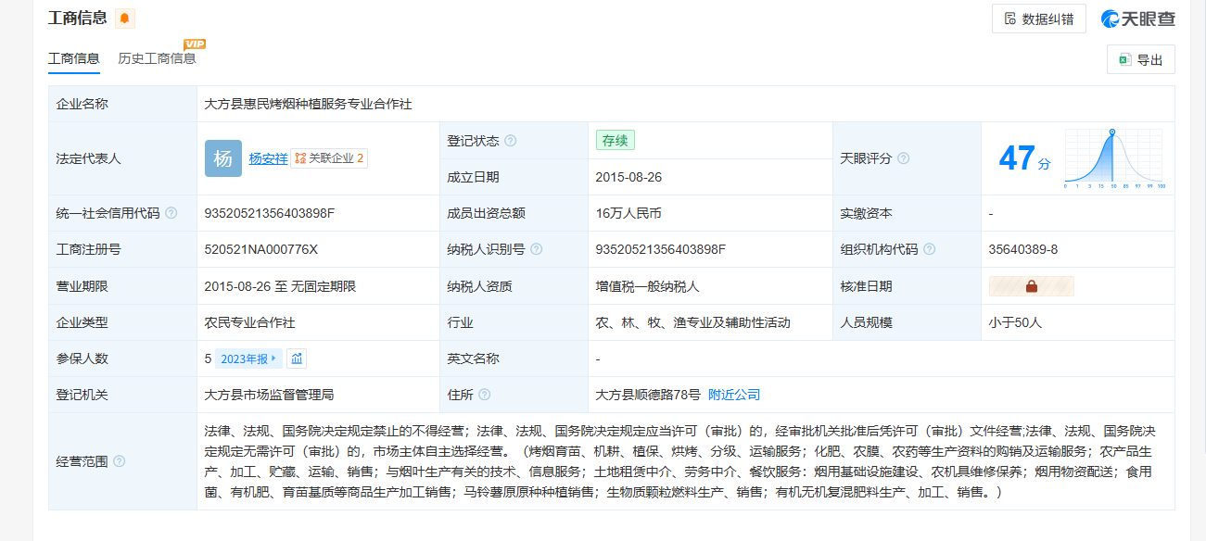Click help icon next to 住所
The width and height of the screenshot is (1206, 541).
485,395
